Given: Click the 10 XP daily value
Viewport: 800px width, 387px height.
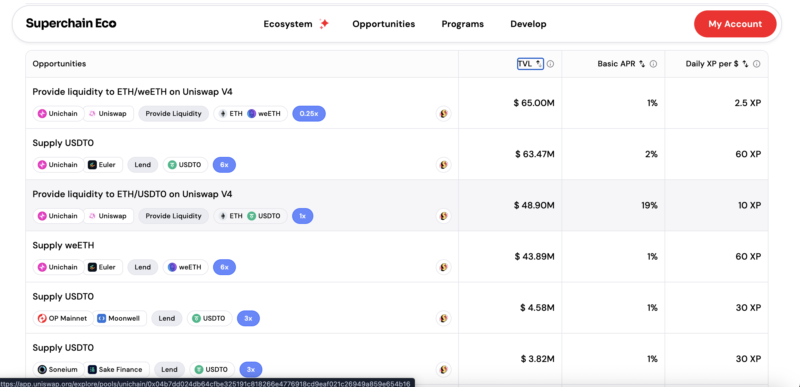Looking at the screenshot, I should pyautogui.click(x=749, y=205).
